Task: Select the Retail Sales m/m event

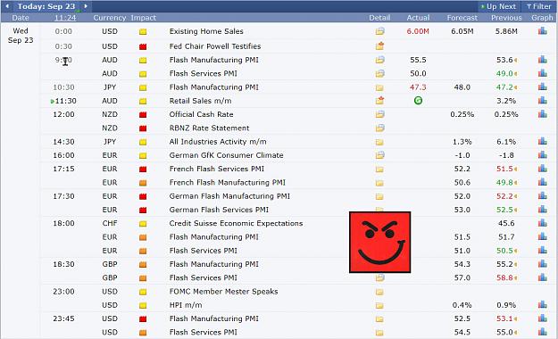Action: (200, 101)
